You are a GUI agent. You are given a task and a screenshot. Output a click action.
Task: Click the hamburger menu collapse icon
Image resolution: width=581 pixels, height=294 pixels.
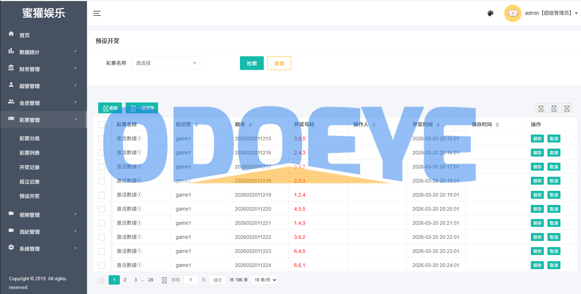point(97,13)
